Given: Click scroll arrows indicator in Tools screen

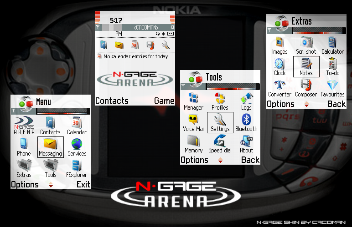Looking at the screenshot, I should click(220, 160).
